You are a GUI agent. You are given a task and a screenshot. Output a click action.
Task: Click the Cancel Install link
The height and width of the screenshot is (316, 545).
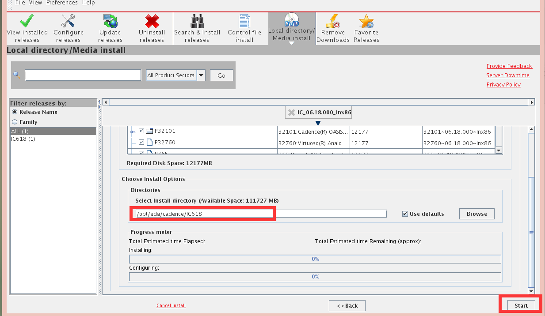(x=171, y=305)
